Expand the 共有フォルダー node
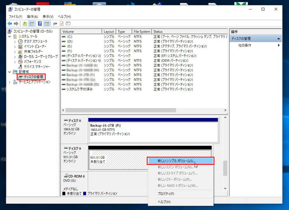289x210 pixels. pos(15,52)
